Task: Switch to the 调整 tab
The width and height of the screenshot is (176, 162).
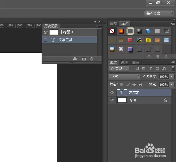Action: pos(113,24)
